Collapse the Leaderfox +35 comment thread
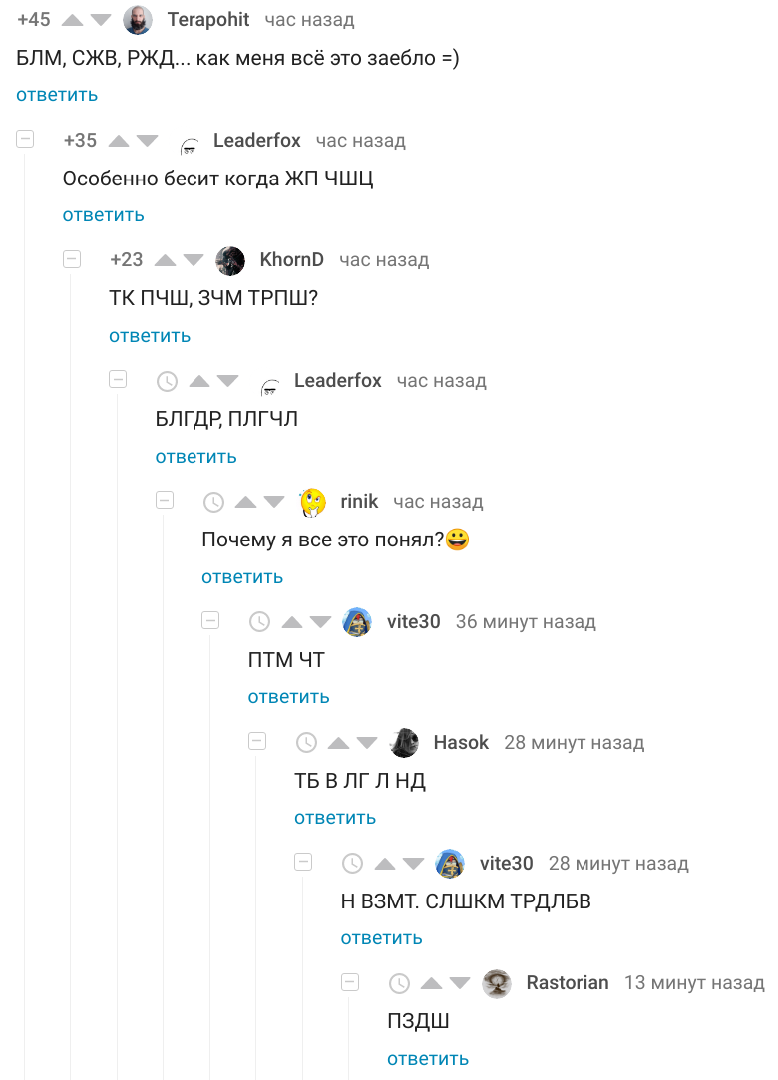The height and width of the screenshot is (1080, 778). pyautogui.click(x=25, y=140)
